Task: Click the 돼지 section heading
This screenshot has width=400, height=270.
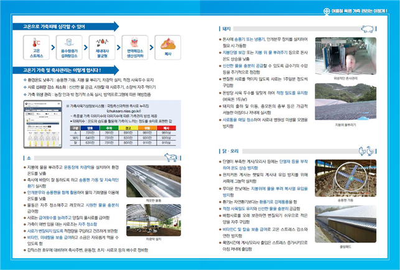Action: (226, 29)
